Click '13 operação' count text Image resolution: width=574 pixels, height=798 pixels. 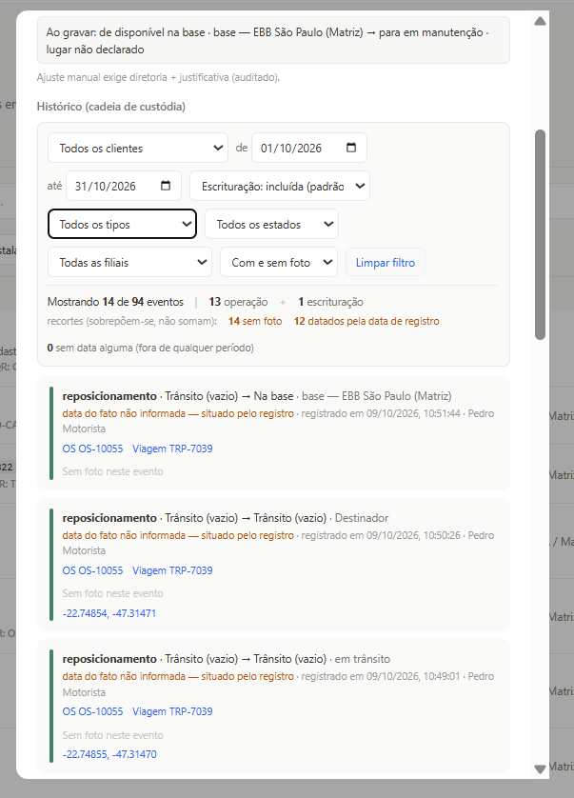pyautogui.click(x=238, y=301)
